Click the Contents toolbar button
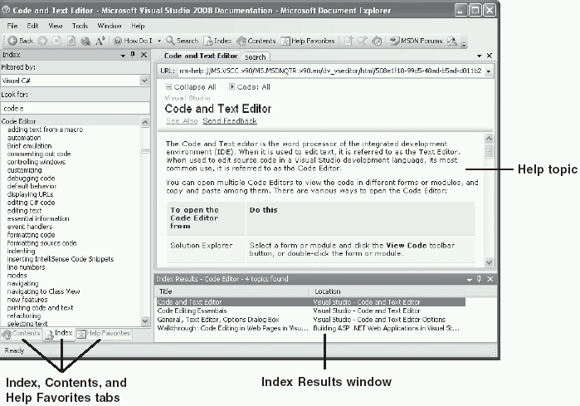This screenshot has height=406, width=580. [x=256, y=41]
